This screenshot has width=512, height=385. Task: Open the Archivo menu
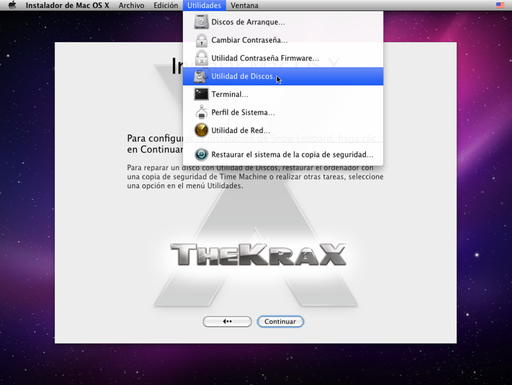pyautogui.click(x=131, y=5)
